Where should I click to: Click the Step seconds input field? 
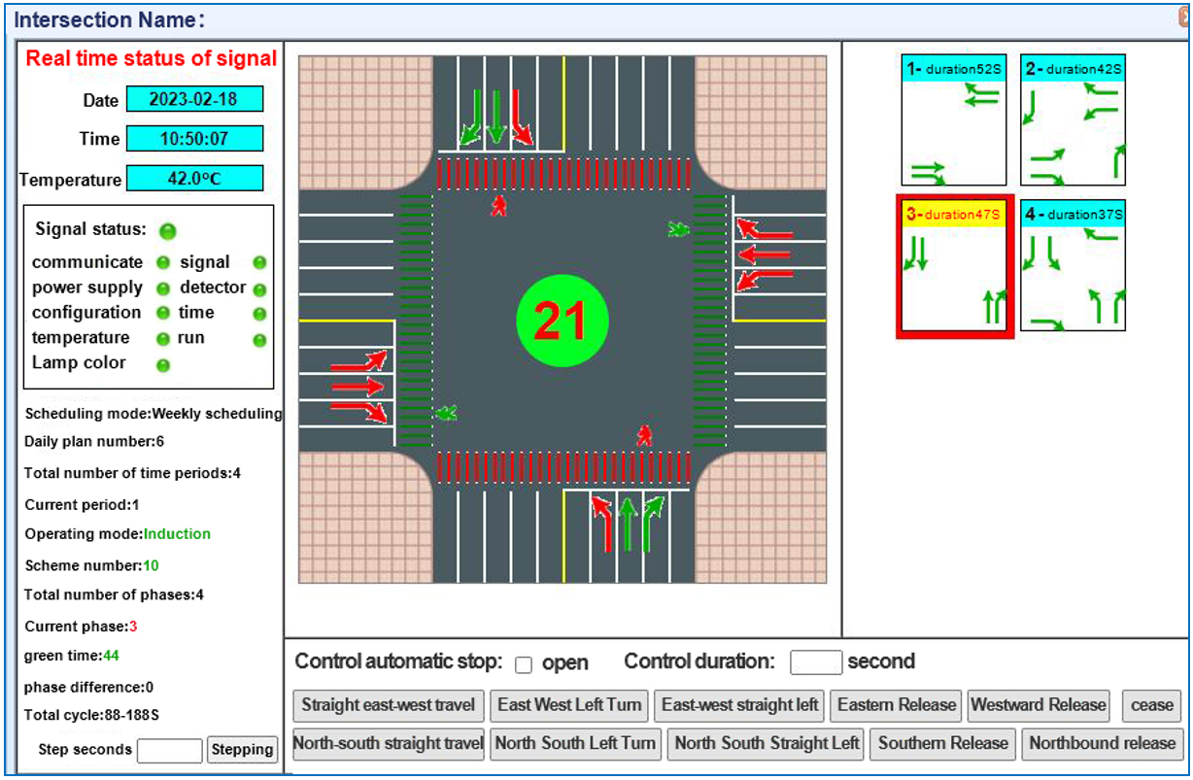pos(169,750)
